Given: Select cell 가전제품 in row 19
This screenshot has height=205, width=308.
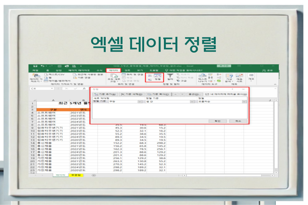Looking at the screenshot, I should point(53,158).
